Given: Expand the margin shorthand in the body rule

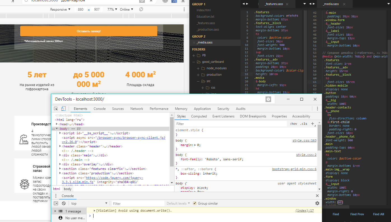Looking at the screenshot, I should pyautogui.click(x=195, y=145).
